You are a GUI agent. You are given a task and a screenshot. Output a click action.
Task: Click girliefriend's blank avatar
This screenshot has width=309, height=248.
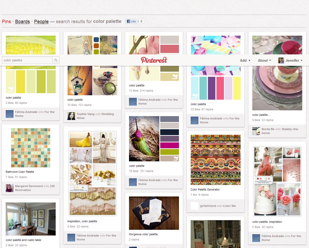[x=195, y=206]
